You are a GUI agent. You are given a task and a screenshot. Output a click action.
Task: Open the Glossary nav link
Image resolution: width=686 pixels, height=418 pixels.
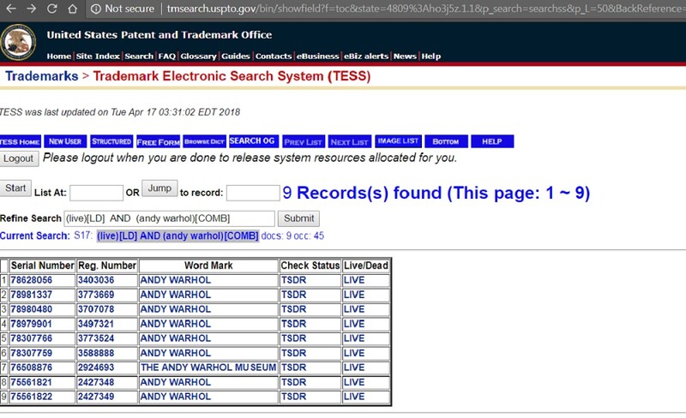[x=198, y=57]
